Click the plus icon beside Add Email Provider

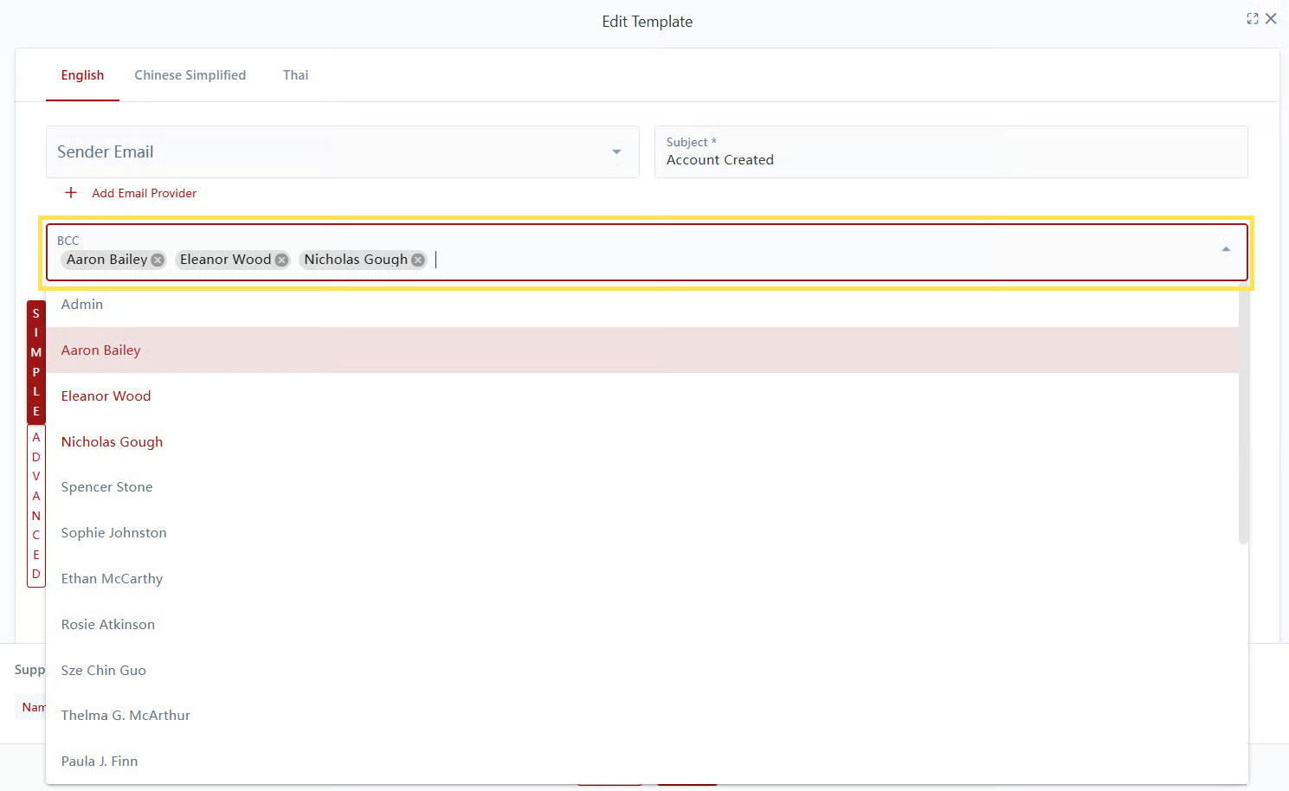[x=71, y=193]
